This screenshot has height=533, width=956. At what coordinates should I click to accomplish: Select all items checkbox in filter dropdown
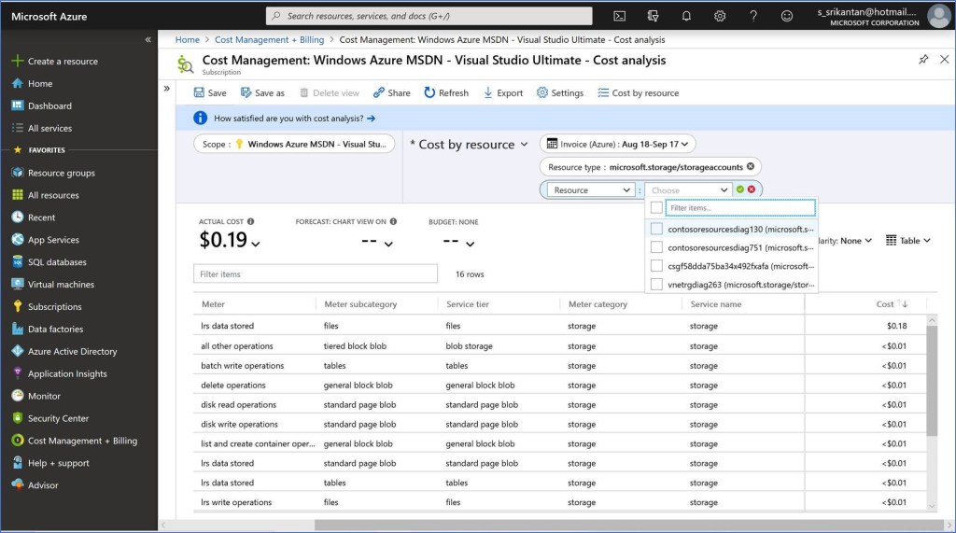(657, 208)
